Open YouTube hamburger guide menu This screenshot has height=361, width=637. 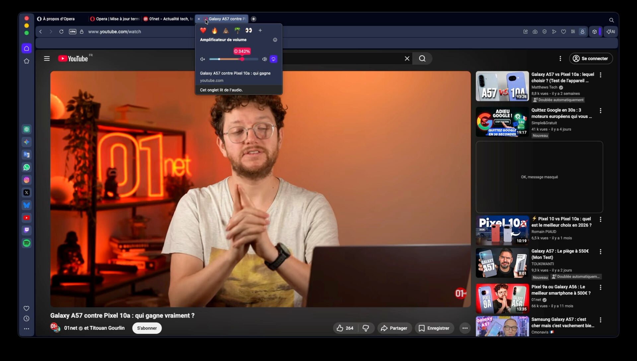[47, 59]
